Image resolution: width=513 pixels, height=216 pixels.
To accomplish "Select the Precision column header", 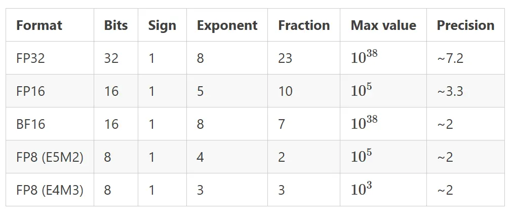I will point(465,25).
